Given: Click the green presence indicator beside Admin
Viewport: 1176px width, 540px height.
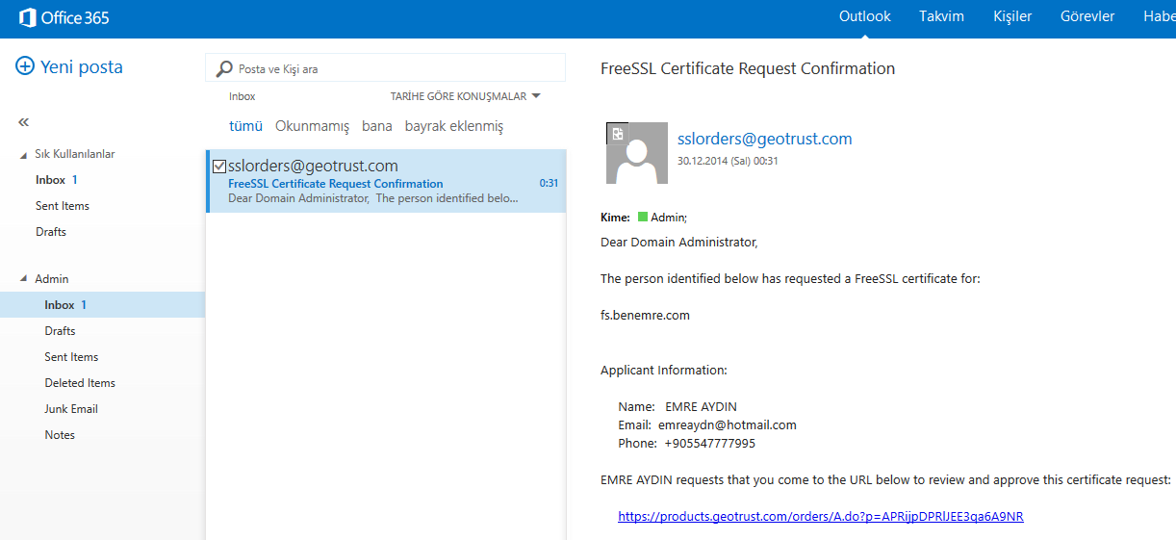Looking at the screenshot, I should (x=643, y=218).
